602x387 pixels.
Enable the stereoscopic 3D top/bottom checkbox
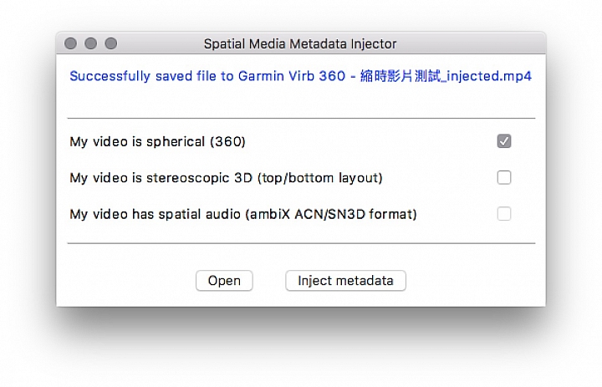coord(504,177)
